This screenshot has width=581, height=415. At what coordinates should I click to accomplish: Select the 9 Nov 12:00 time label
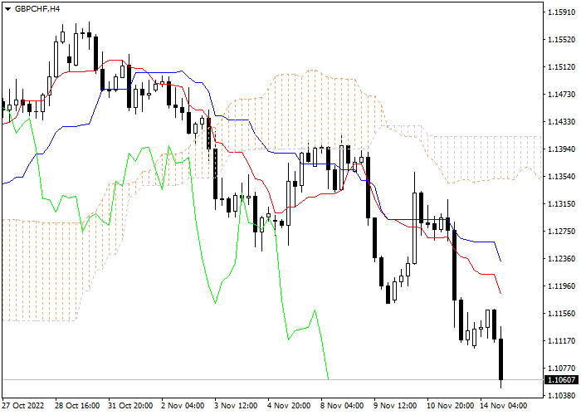pyautogui.click(x=395, y=406)
